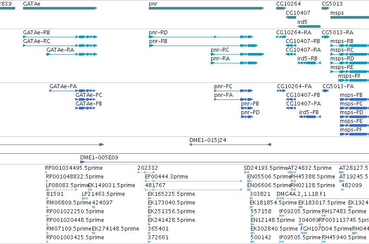Click protein label CG10264-PA

tap(294, 86)
